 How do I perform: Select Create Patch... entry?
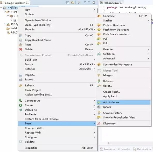(123, 92)
